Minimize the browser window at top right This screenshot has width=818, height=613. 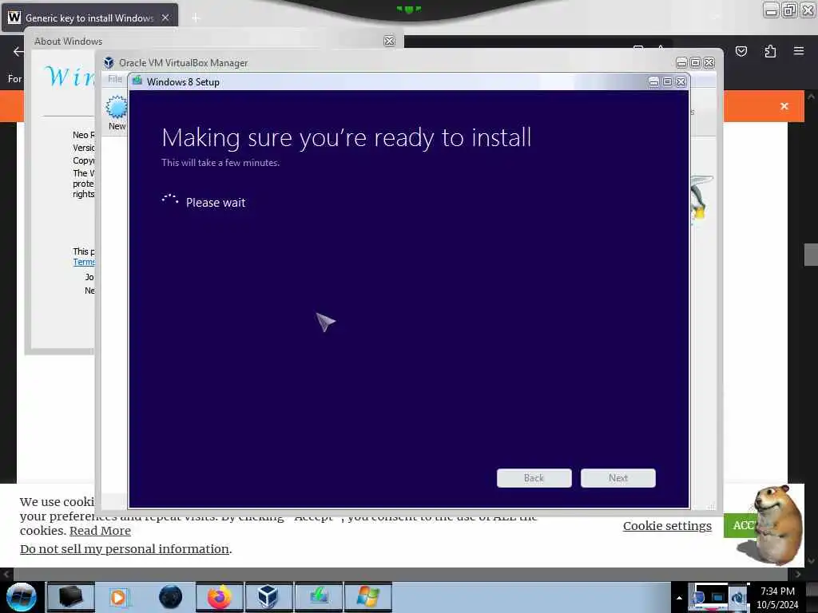point(771,10)
